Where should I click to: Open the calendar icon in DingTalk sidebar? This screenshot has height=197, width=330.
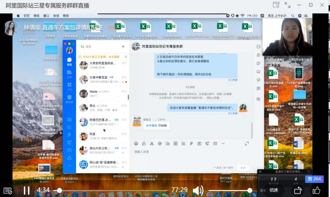click(69, 119)
